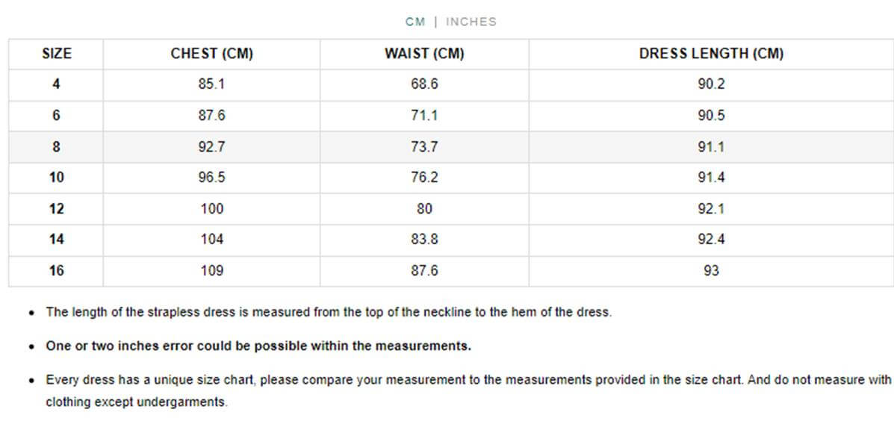Click waist value 76.2 for size 10
Image resolution: width=894 pixels, height=424 pixels.
(424, 178)
